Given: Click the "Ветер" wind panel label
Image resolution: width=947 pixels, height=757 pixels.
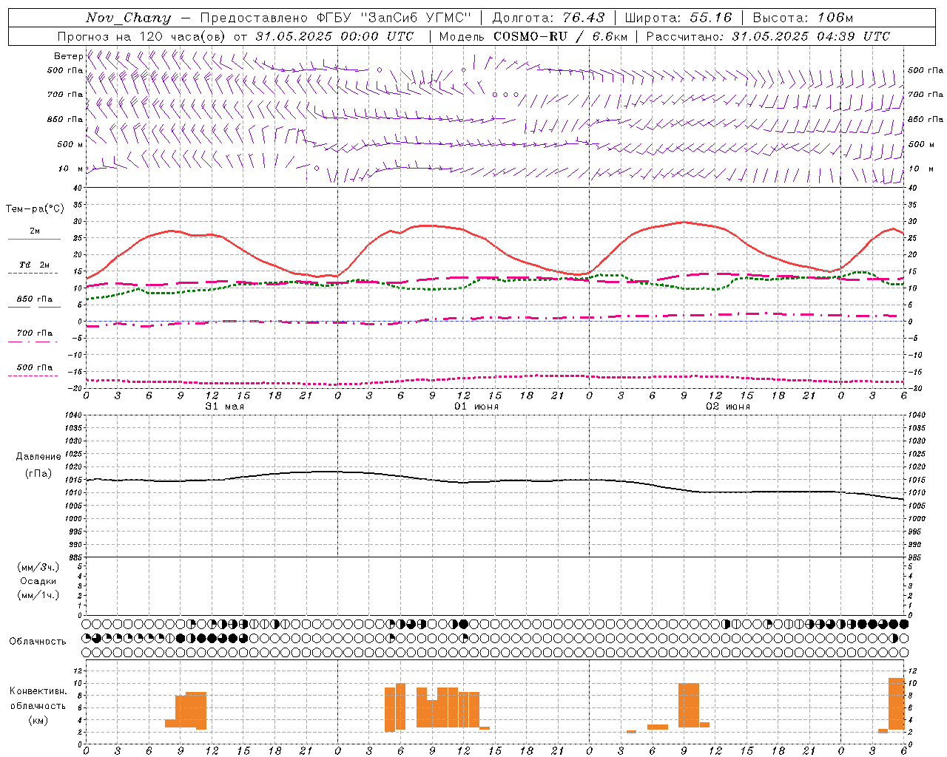Looking at the screenshot, I should [69, 56].
